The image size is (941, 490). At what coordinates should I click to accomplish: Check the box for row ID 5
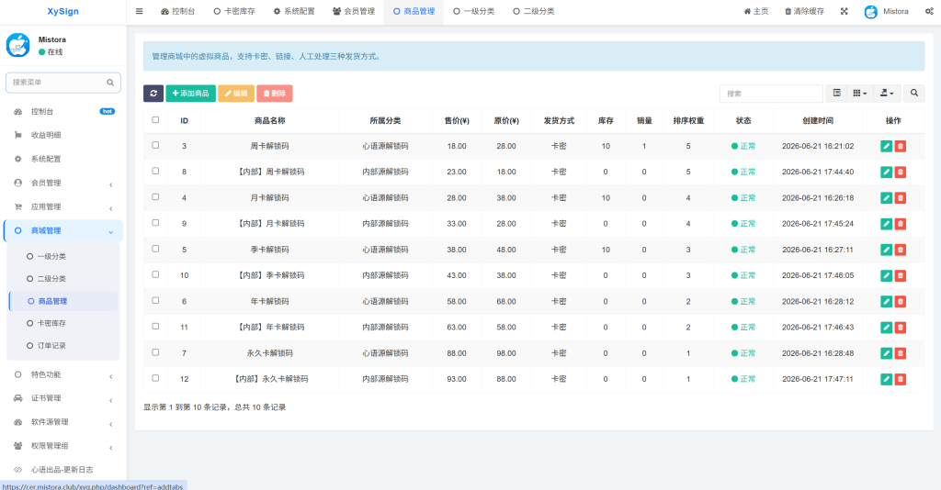(x=155, y=249)
